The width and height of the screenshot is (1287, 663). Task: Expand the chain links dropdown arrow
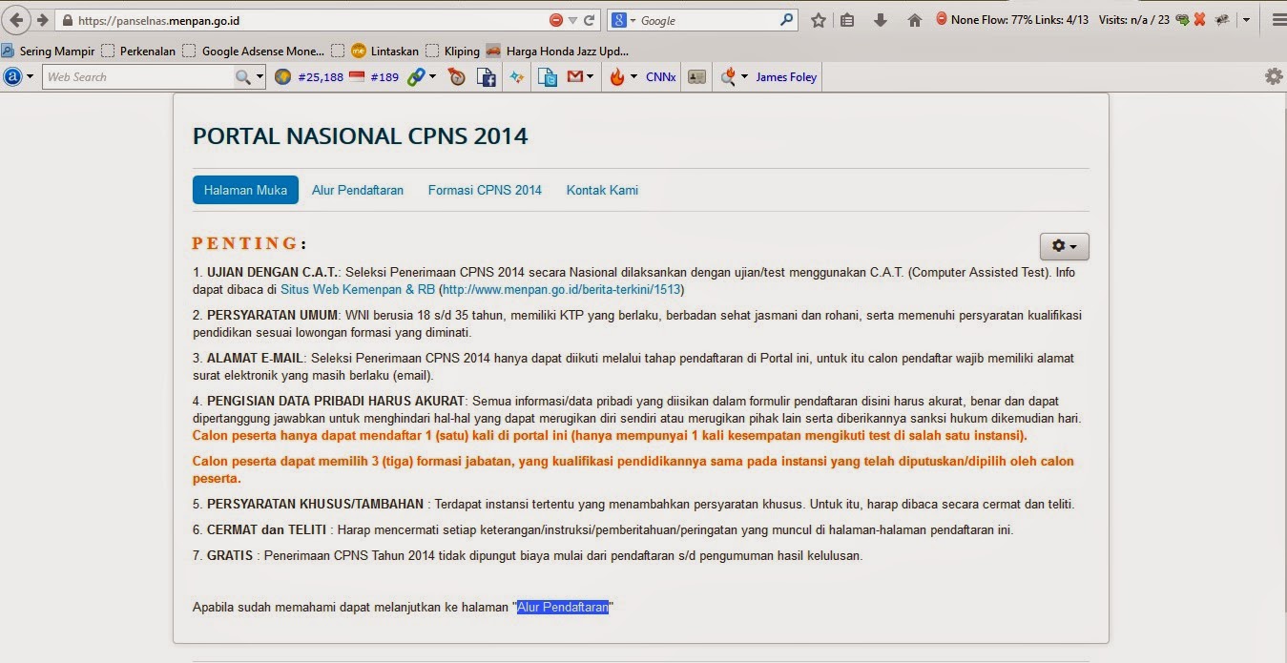(432, 76)
